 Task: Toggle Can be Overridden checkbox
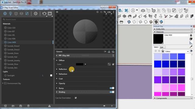click(76, 98)
